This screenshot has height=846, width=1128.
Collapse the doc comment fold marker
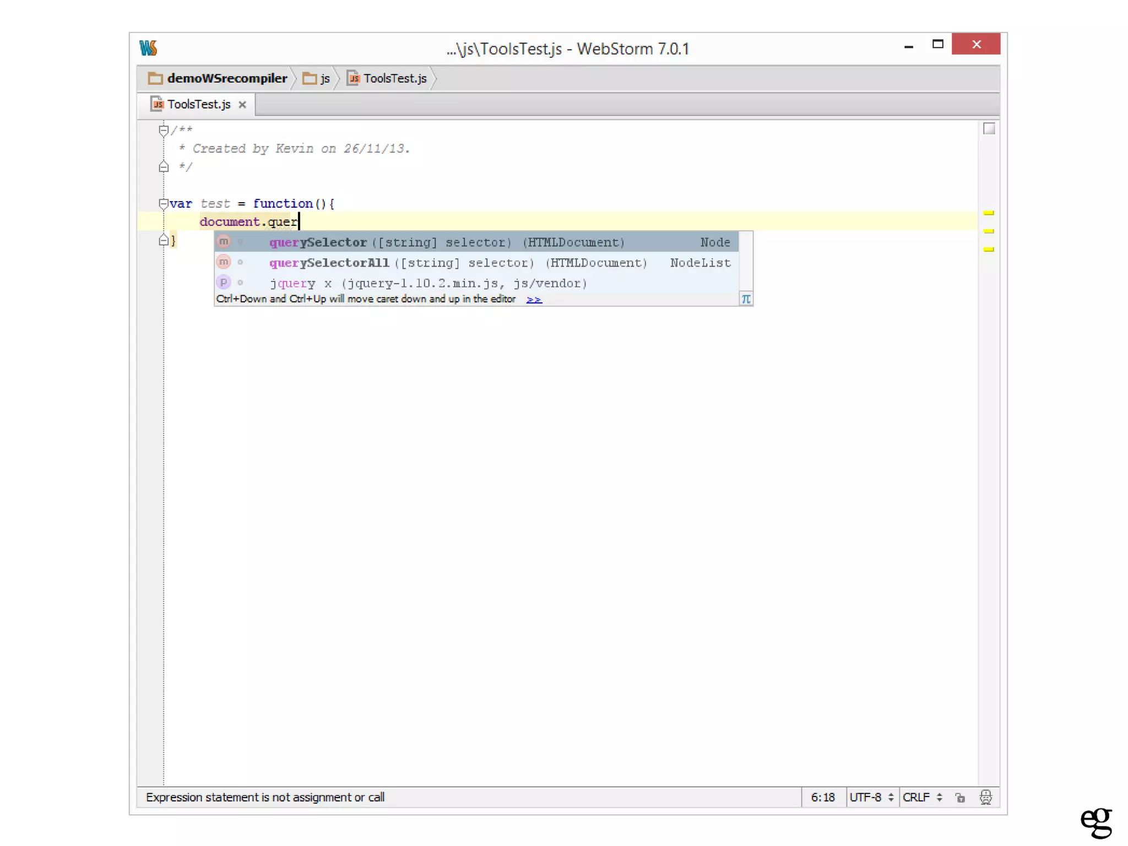point(164,131)
